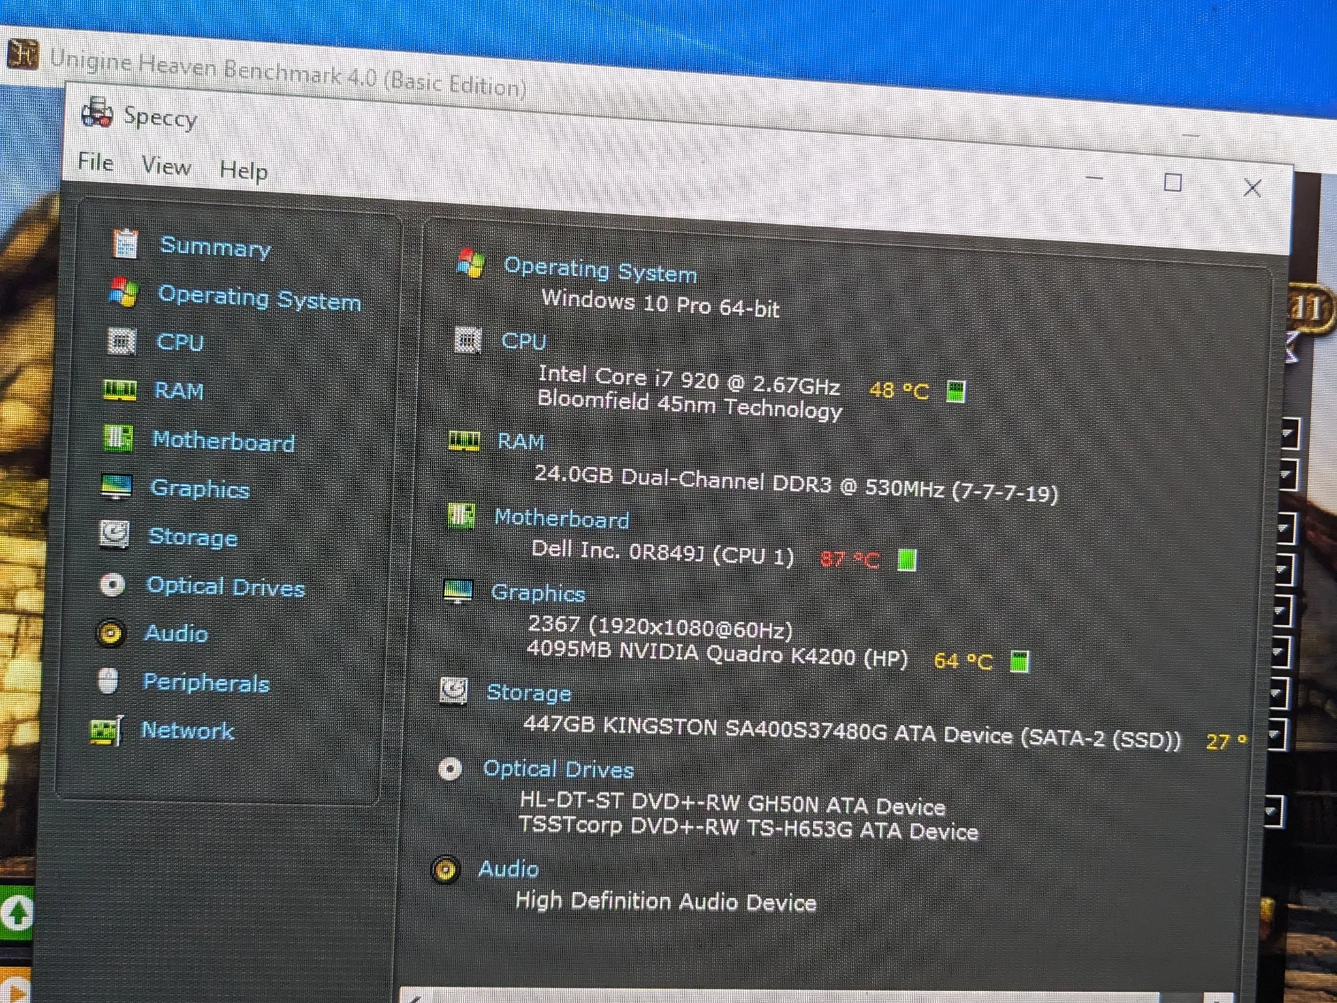Open Motherboard section via sidebar icon

point(118,438)
